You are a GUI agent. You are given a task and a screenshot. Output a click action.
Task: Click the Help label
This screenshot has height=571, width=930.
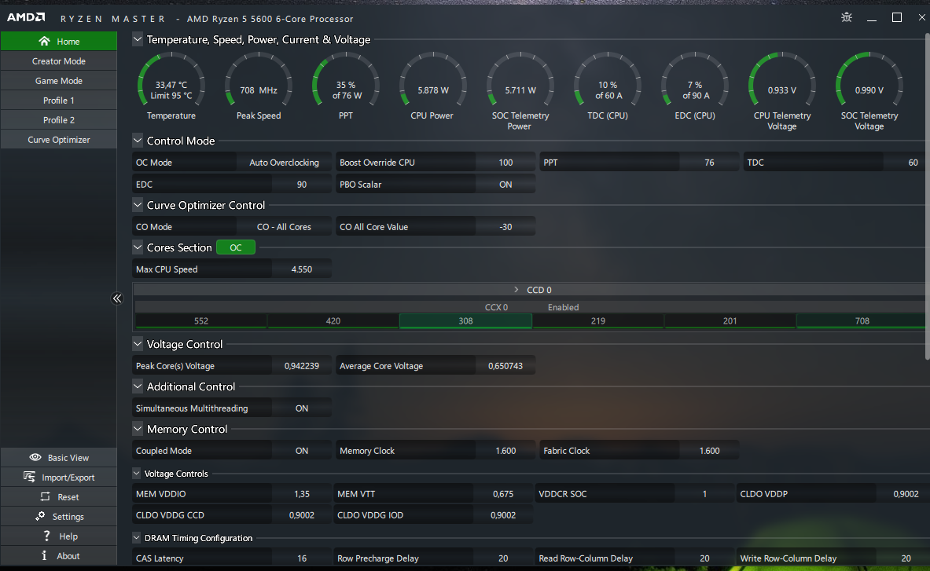coord(68,536)
